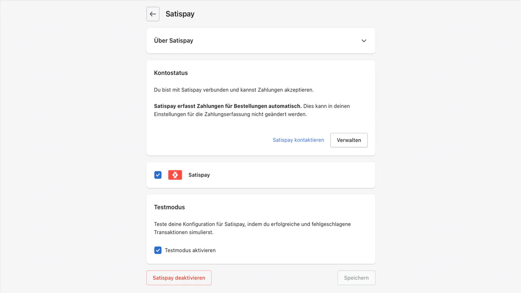The width and height of the screenshot is (521, 293).
Task: Click the 'Teste deine Konfiguration' description text
Action: pos(252,228)
